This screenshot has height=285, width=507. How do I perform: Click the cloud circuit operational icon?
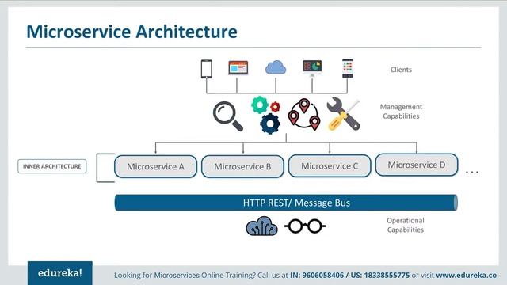point(261,226)
